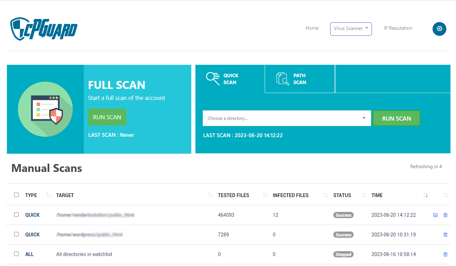Screen dimensions: 456x266
Task: Click the infected files value 12
Action: [x=275, y=215]
